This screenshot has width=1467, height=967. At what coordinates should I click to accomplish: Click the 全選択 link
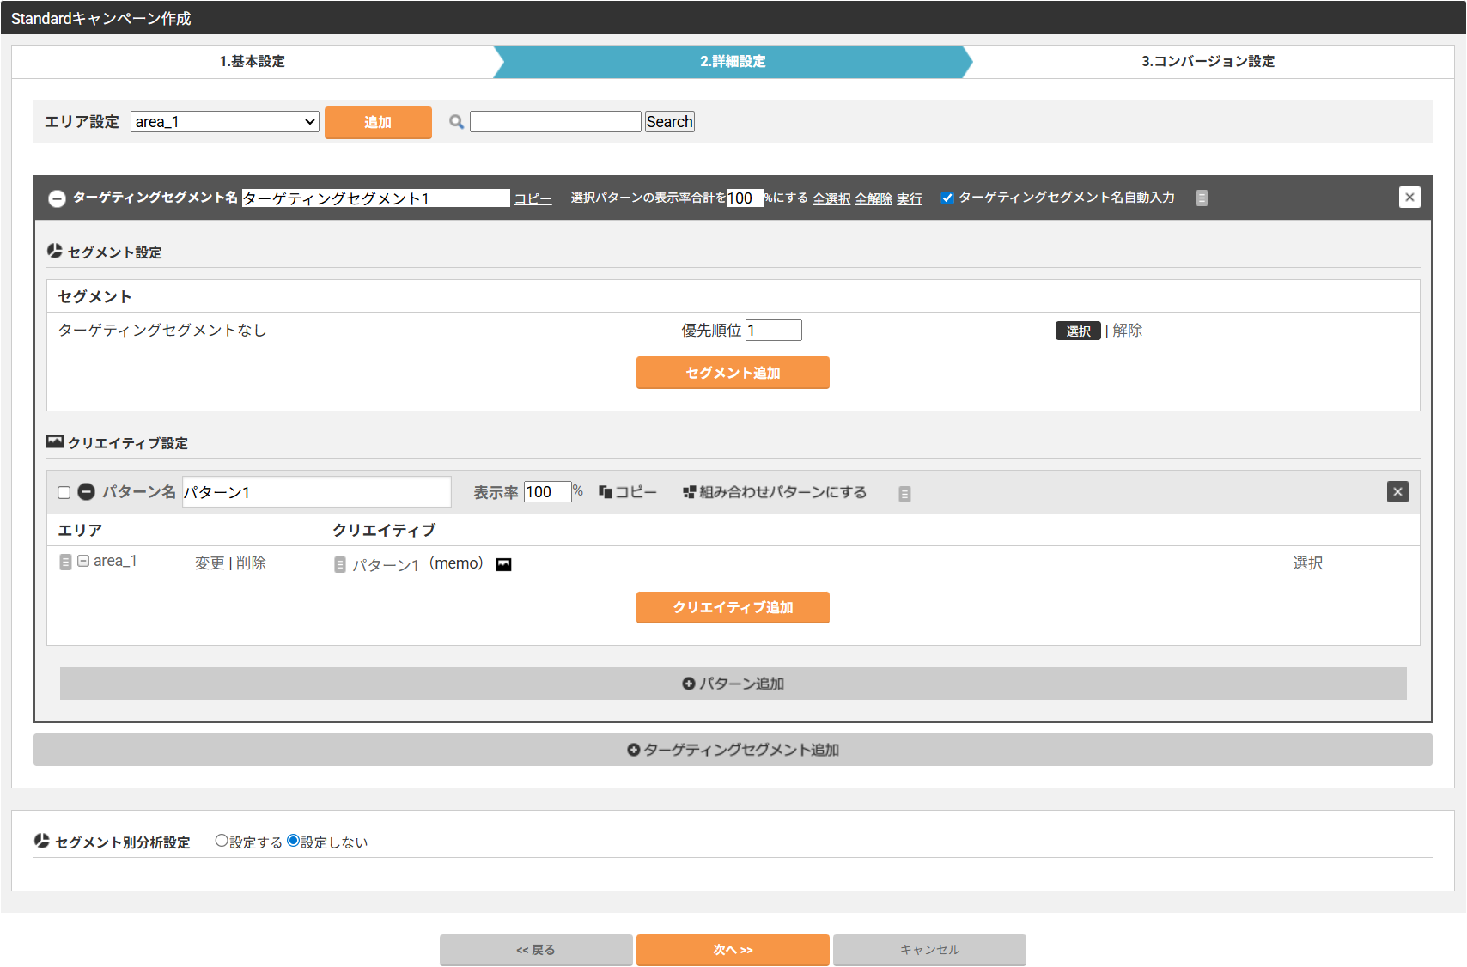831,198
